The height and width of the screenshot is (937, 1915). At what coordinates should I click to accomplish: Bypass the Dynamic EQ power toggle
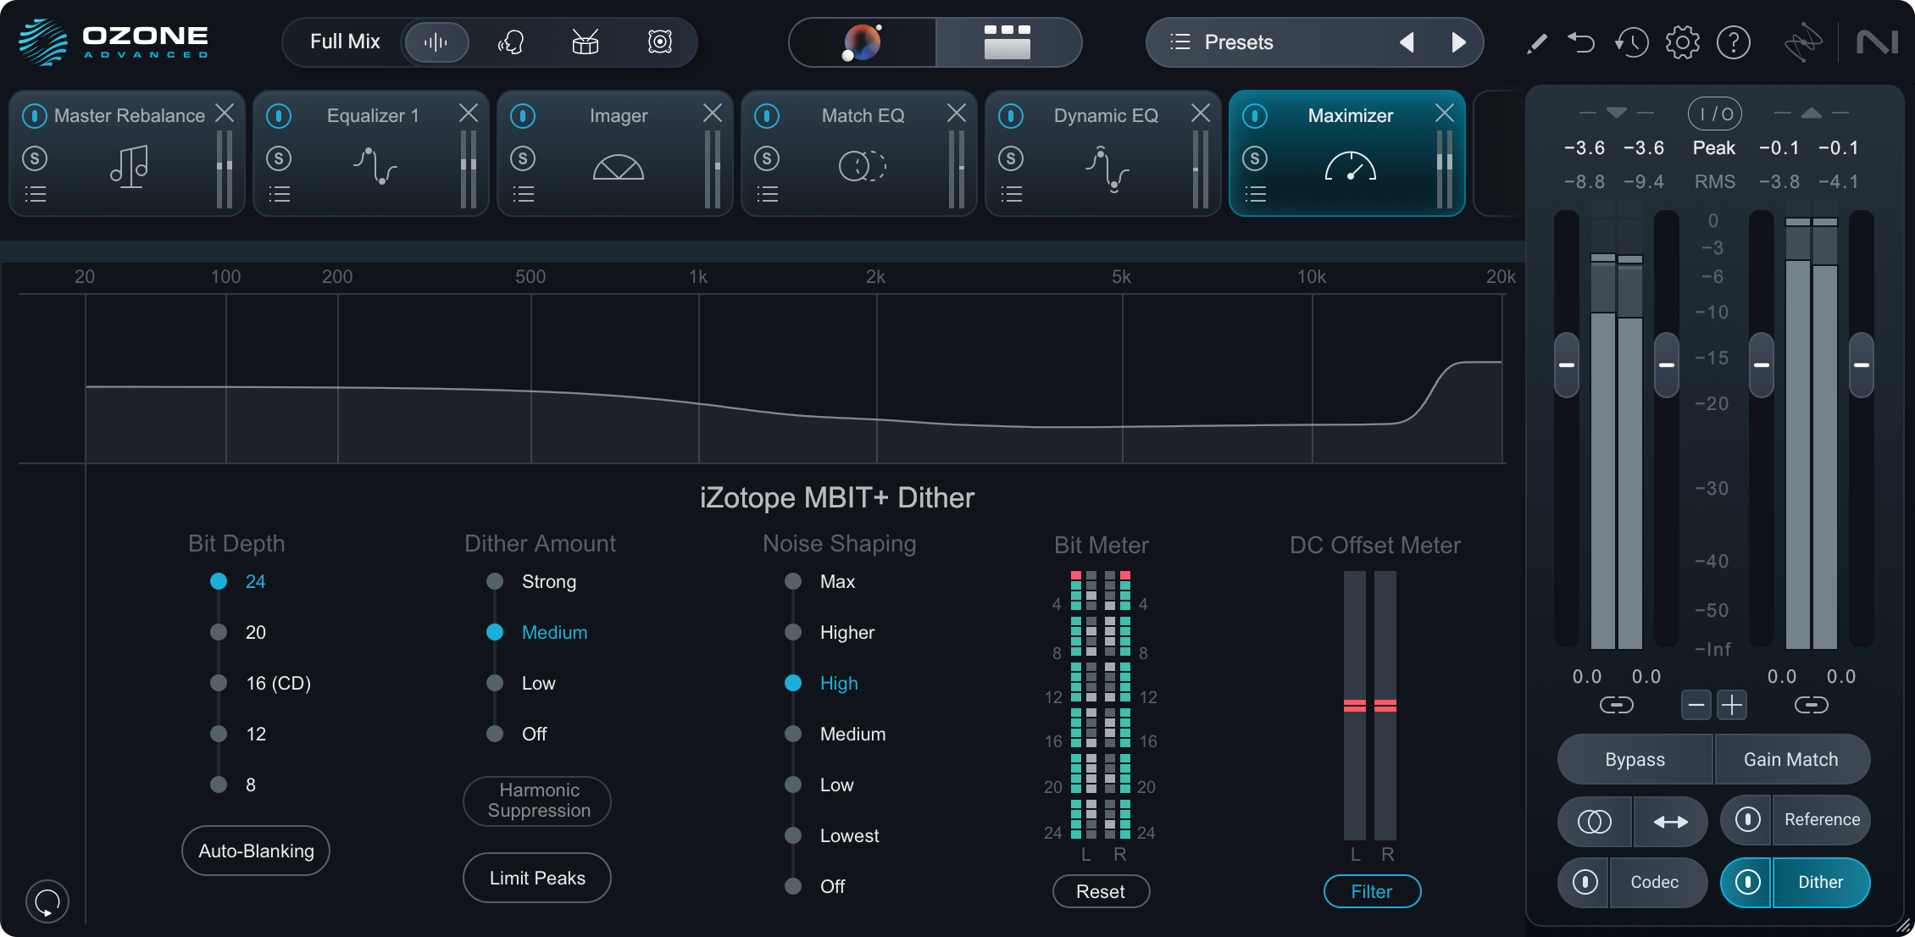1011,115
